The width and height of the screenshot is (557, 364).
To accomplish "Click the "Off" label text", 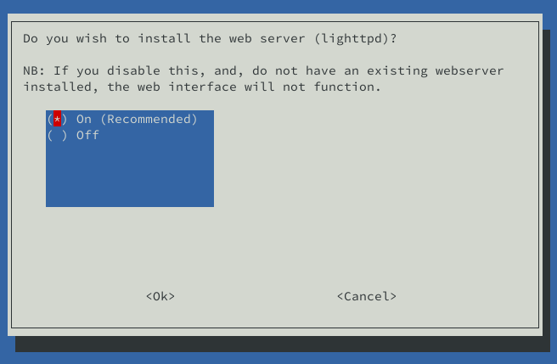I will pos(87,136).
